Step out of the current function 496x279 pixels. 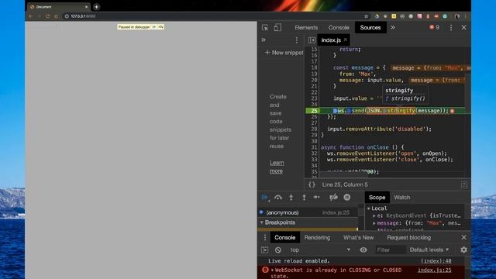[304, 198]
